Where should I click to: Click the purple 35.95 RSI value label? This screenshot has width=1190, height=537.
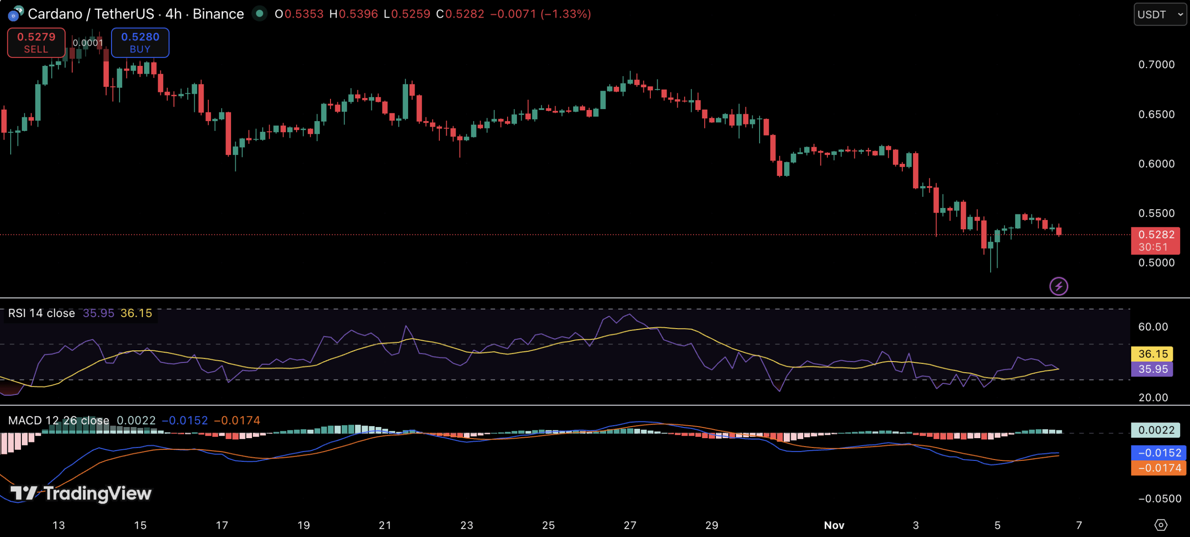pos(1152,369)
